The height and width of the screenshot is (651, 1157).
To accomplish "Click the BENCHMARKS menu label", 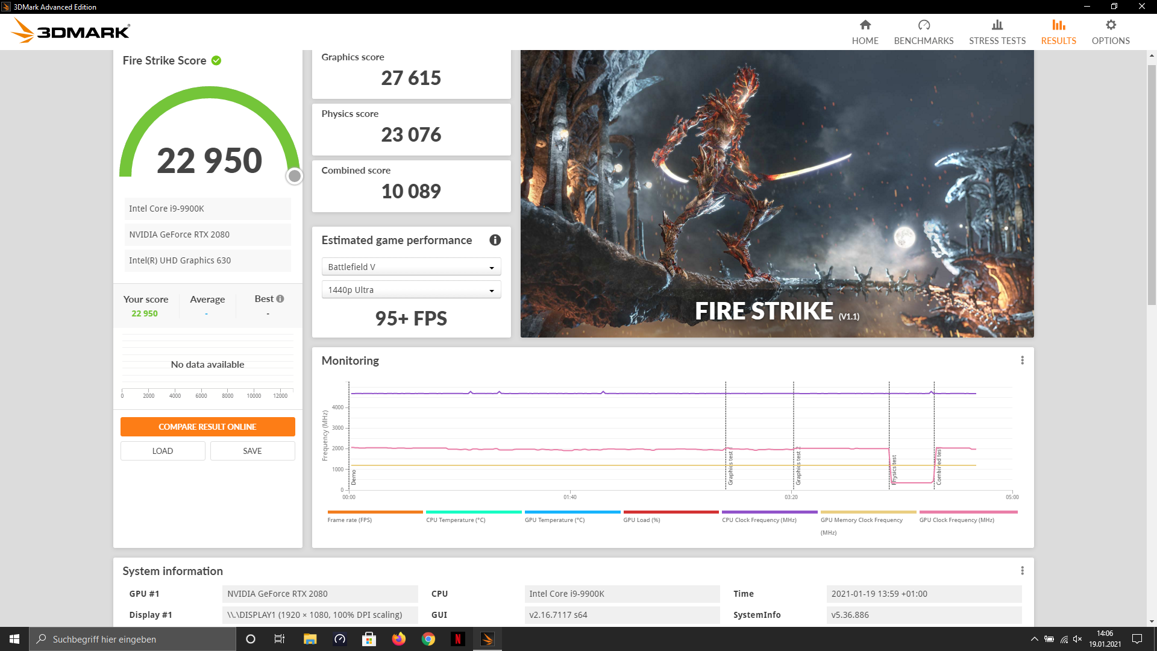I will tap(924, 41).
